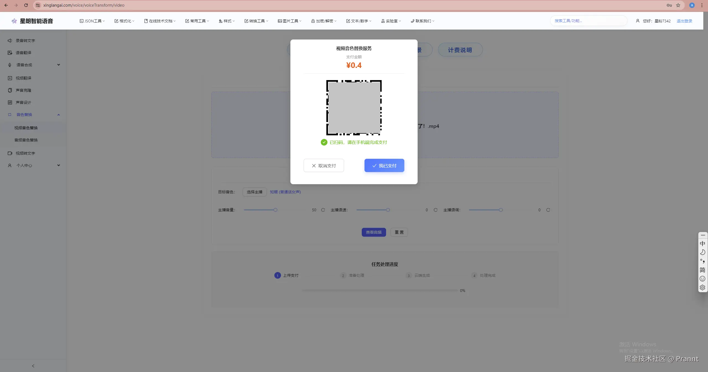Image resolution: width=708 pixels, height=372 pixels.
Task: Open the 实验室 menu
Action: click(391, 21)
